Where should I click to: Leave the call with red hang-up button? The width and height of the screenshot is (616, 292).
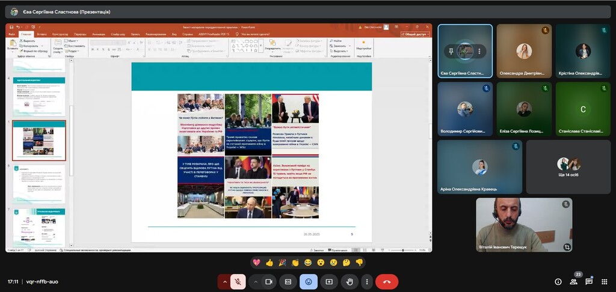[x=387, y=281]
